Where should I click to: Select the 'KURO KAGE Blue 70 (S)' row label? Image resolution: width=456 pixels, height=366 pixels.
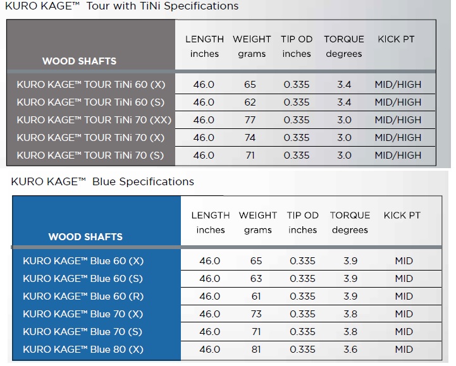point(83,332)
